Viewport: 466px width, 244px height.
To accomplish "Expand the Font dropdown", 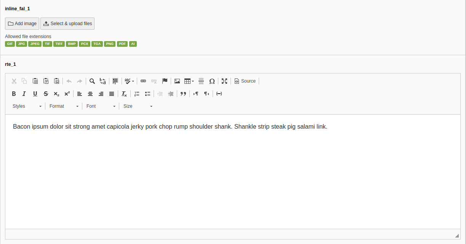I will (x=101, y=106).
